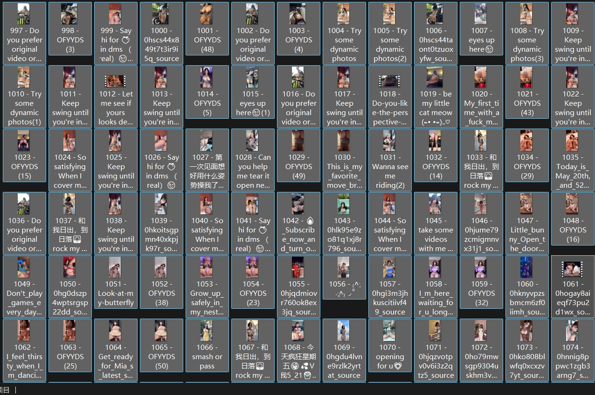Select the film-strip icon of file 1018
The height and width of the screenshot is (395, 595).
click(x=389, y=81)
